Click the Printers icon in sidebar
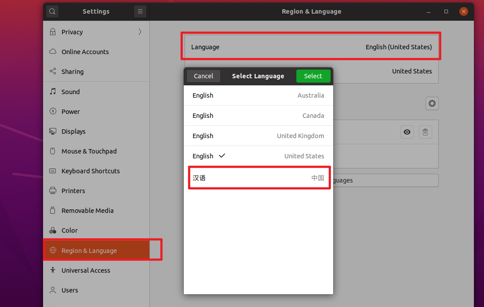The image size is (484, 307). point(53,191)
